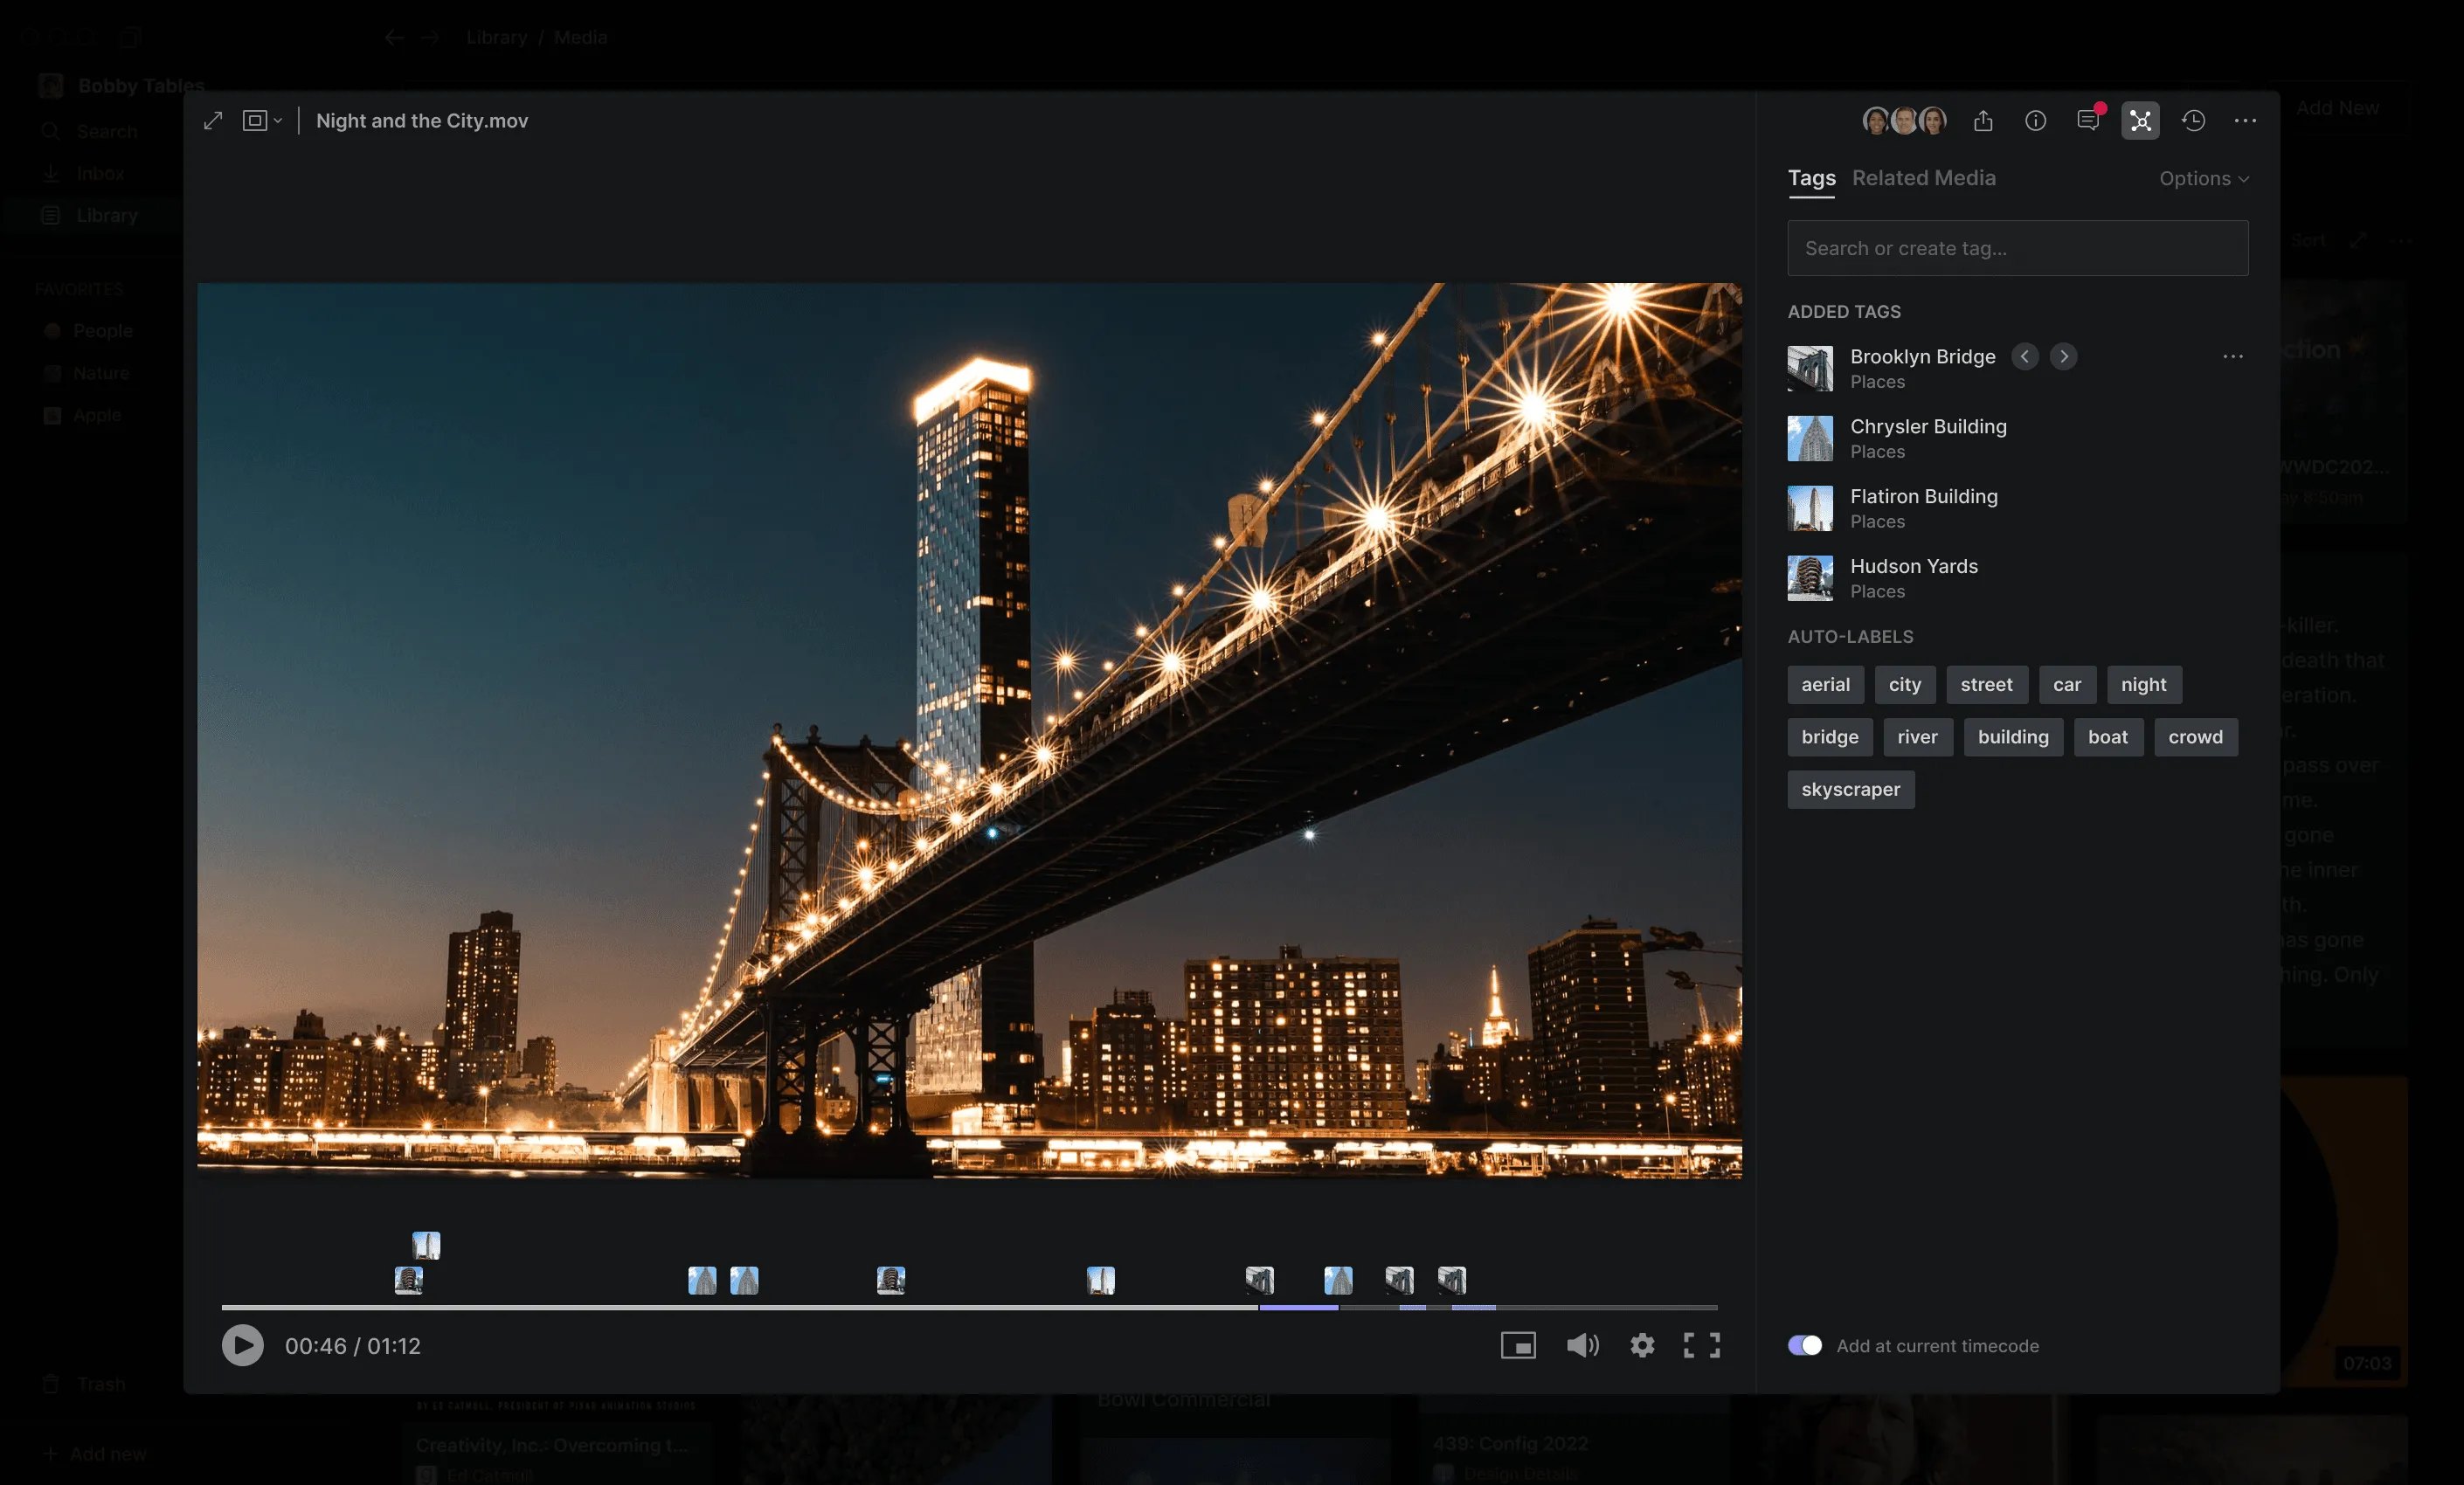
Task: Jump to last Brooklyn Bridge timeline marker
Action: pyautogui.click(x=1451, y=1280)
